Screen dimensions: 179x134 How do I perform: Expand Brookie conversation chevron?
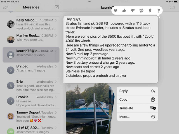tap(56, 97)
